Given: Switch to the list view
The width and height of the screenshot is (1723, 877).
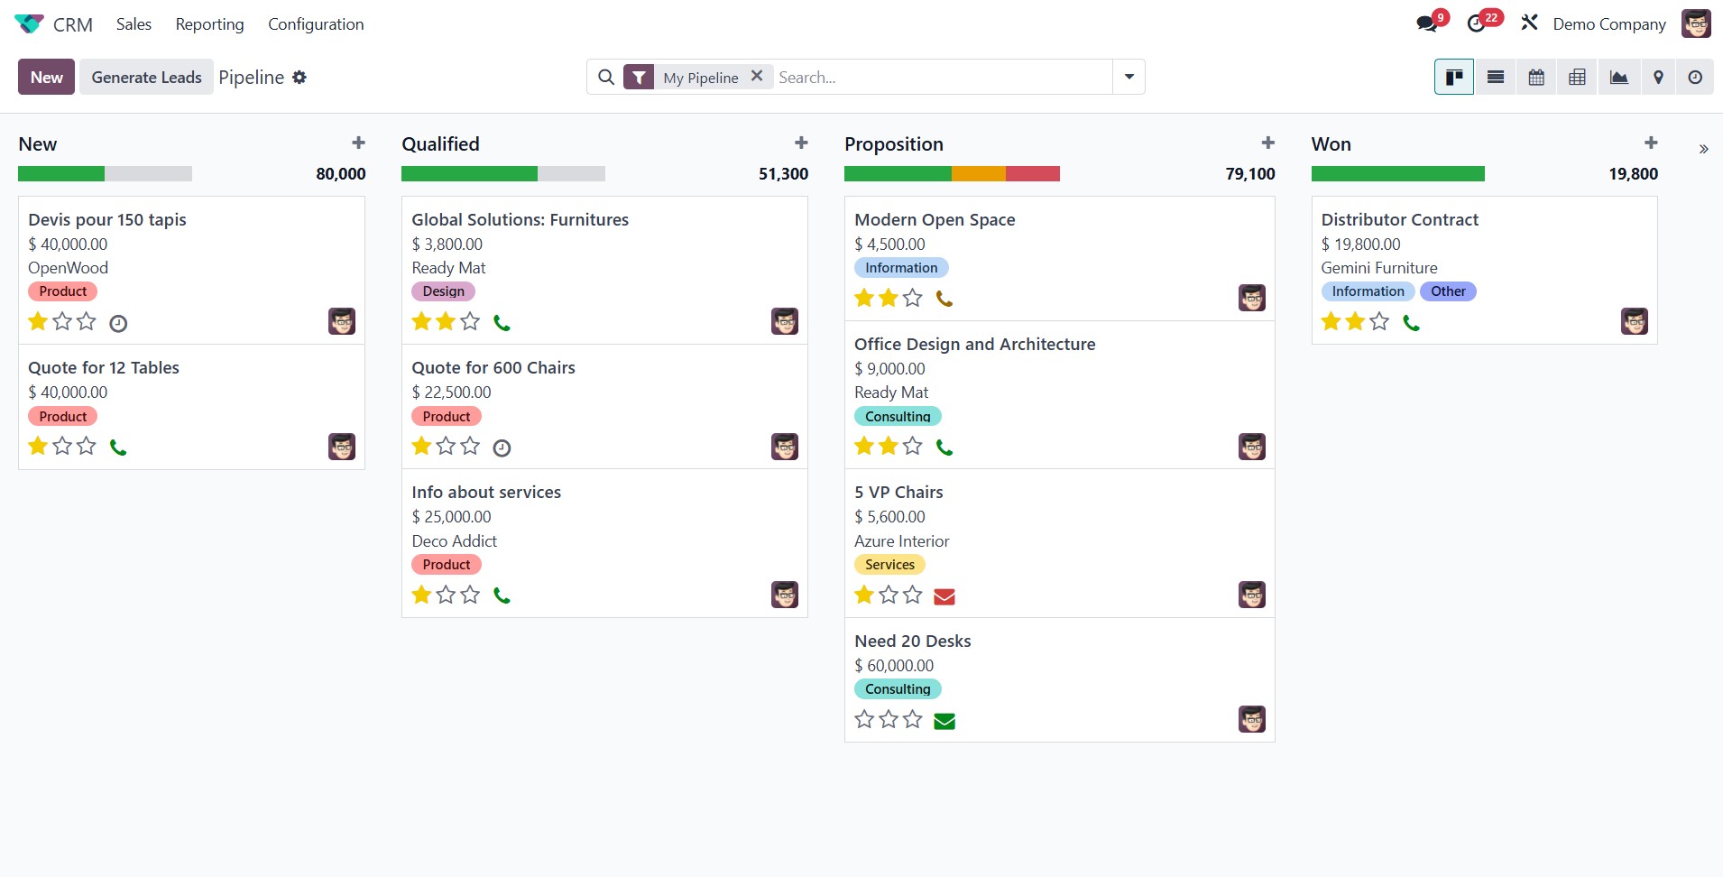Looking at the screenshot, I should tap(1494, 77).
